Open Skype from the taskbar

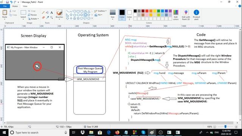(x=143, y=133)
